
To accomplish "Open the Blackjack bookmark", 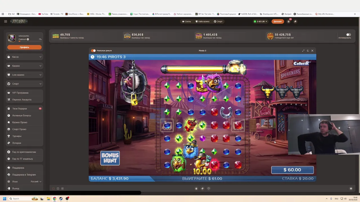I will pos(287,14).
